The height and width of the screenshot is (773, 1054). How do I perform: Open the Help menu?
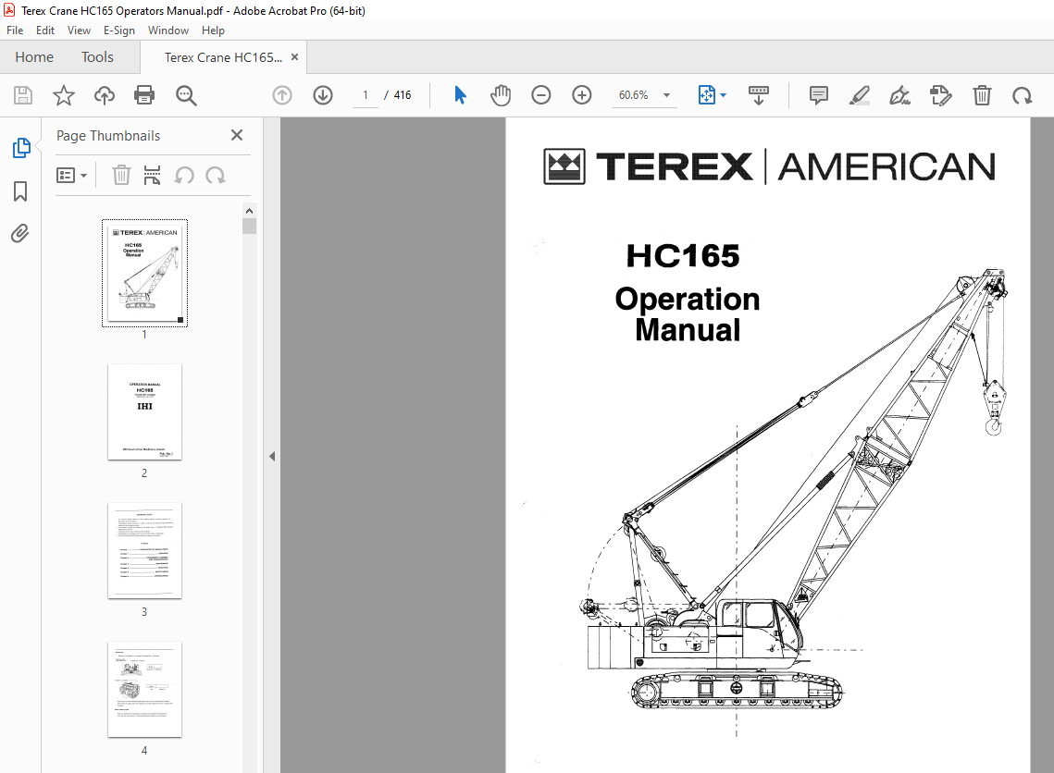click(x=213, y=31)
